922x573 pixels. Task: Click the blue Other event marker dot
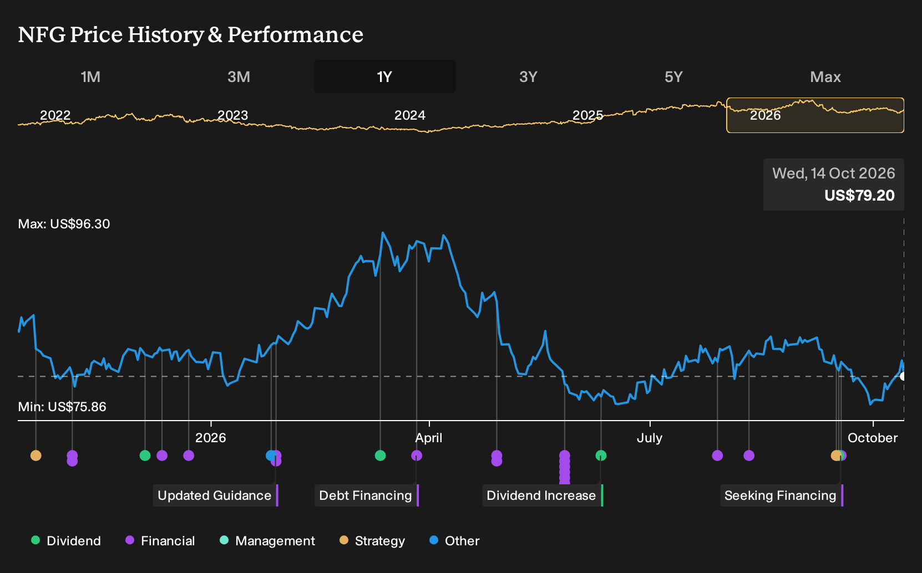coord(271,456)
